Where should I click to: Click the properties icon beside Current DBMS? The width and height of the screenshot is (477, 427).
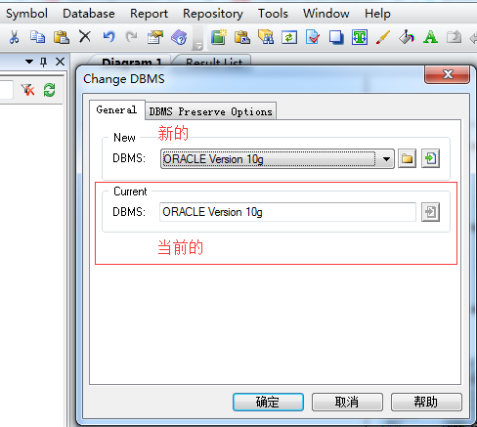[x=430, y=212]
